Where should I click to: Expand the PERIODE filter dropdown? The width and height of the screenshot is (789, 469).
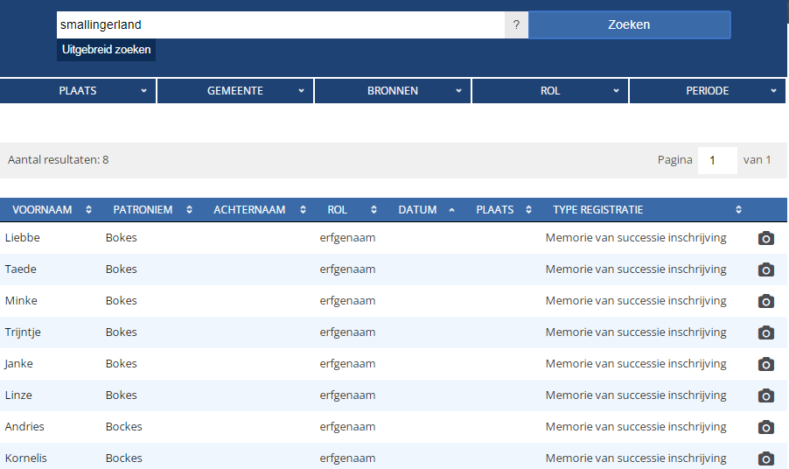point(708,91)
